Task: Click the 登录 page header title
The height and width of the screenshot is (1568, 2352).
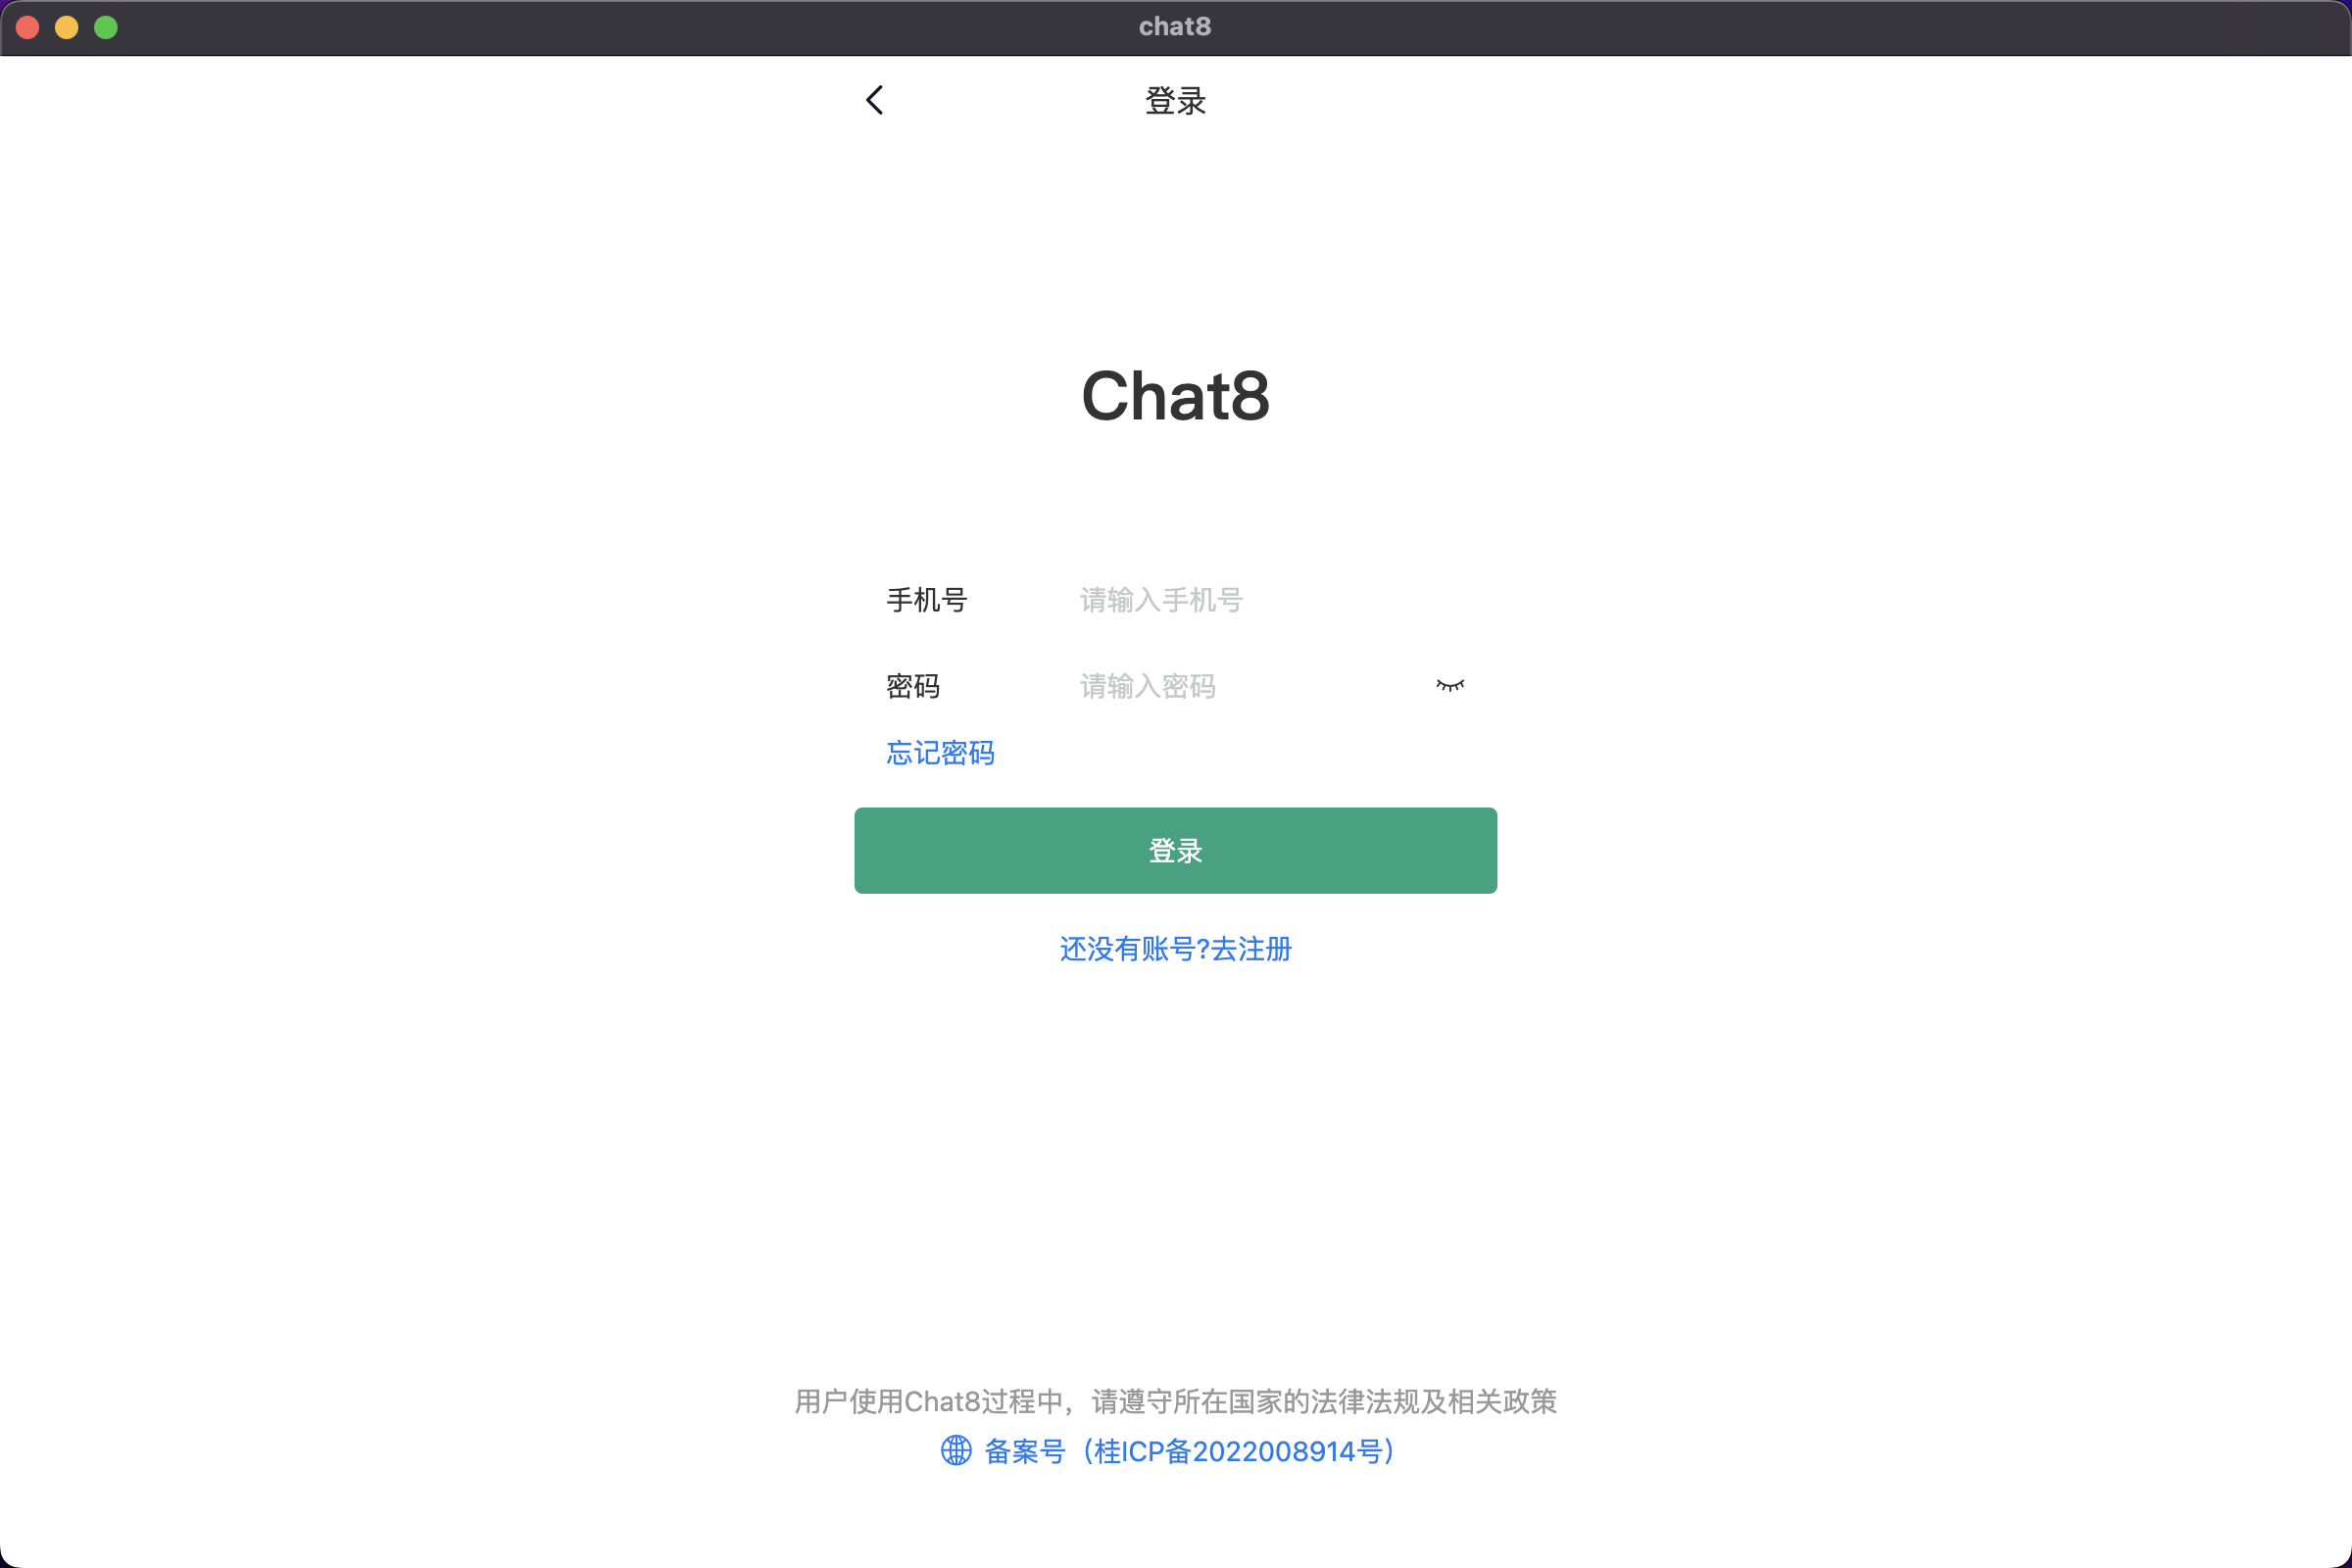Action: click(x=1175, y=101)
